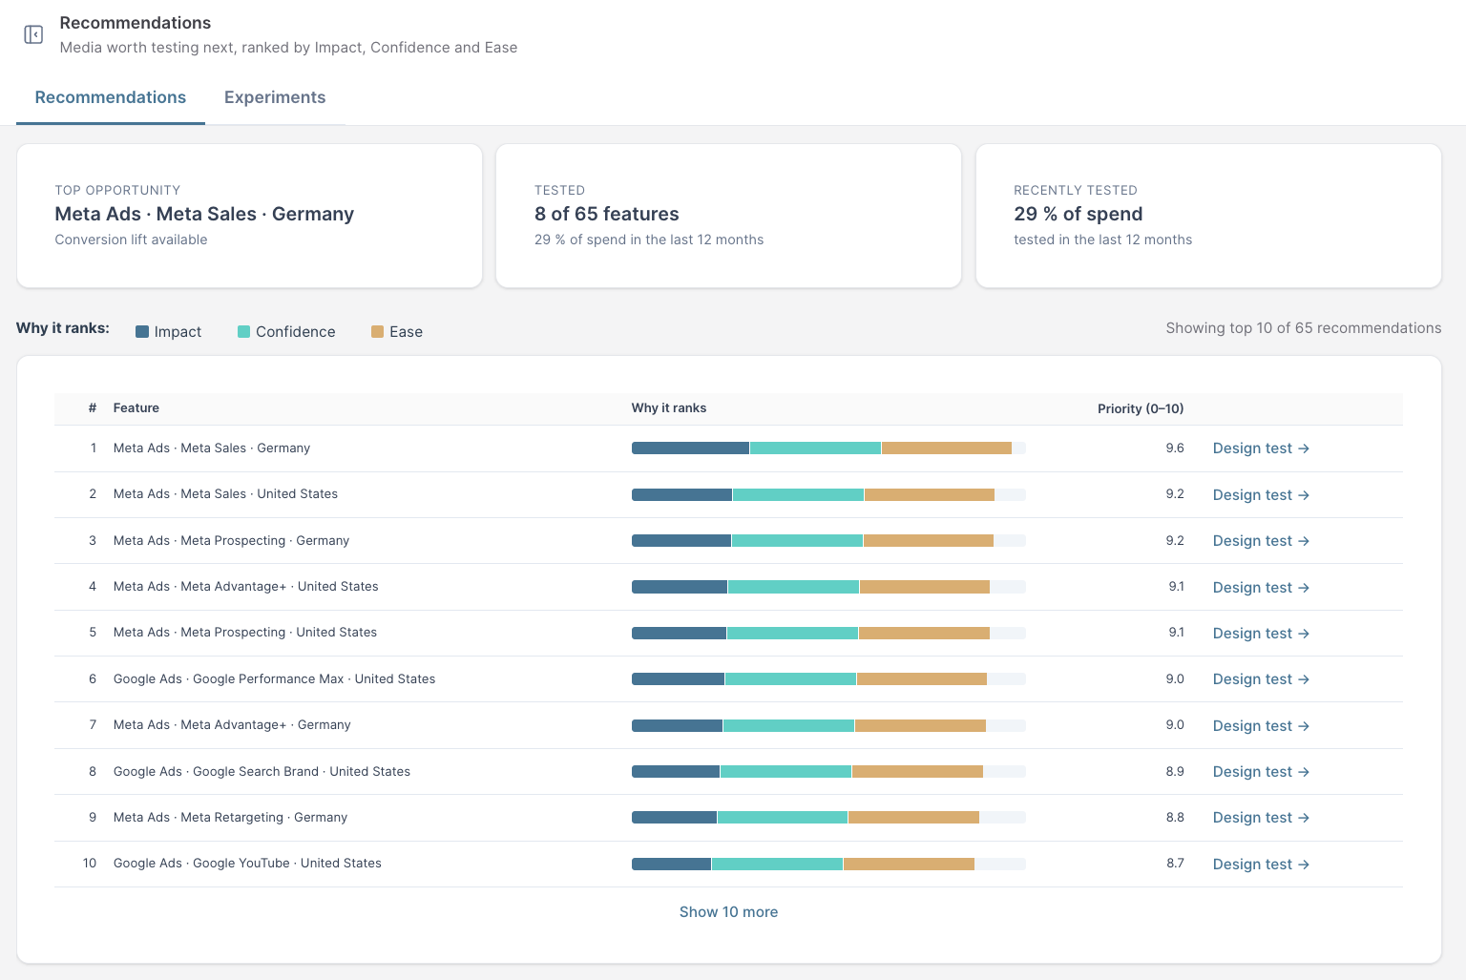Click the Impact legend color swatch
The height and width of the screenshot is (980, 1466).
[x=142, y=332]
